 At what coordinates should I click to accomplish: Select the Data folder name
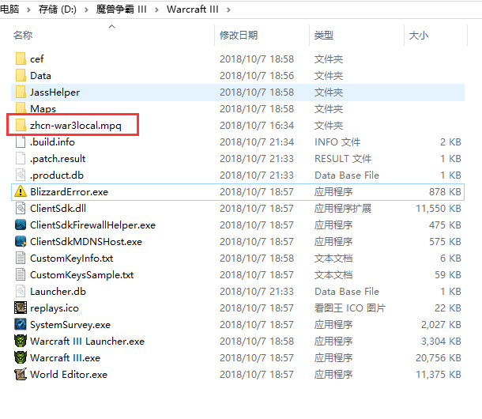40,75
